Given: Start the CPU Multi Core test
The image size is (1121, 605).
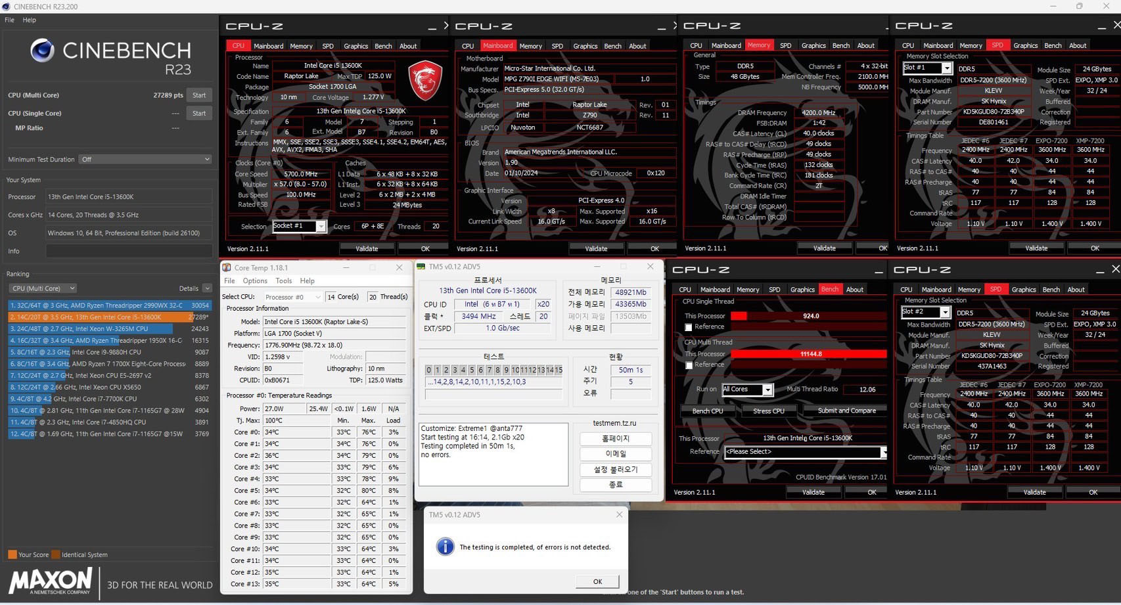Looking at the screenshot, I should pyautogui.click(x=199, y=95).
